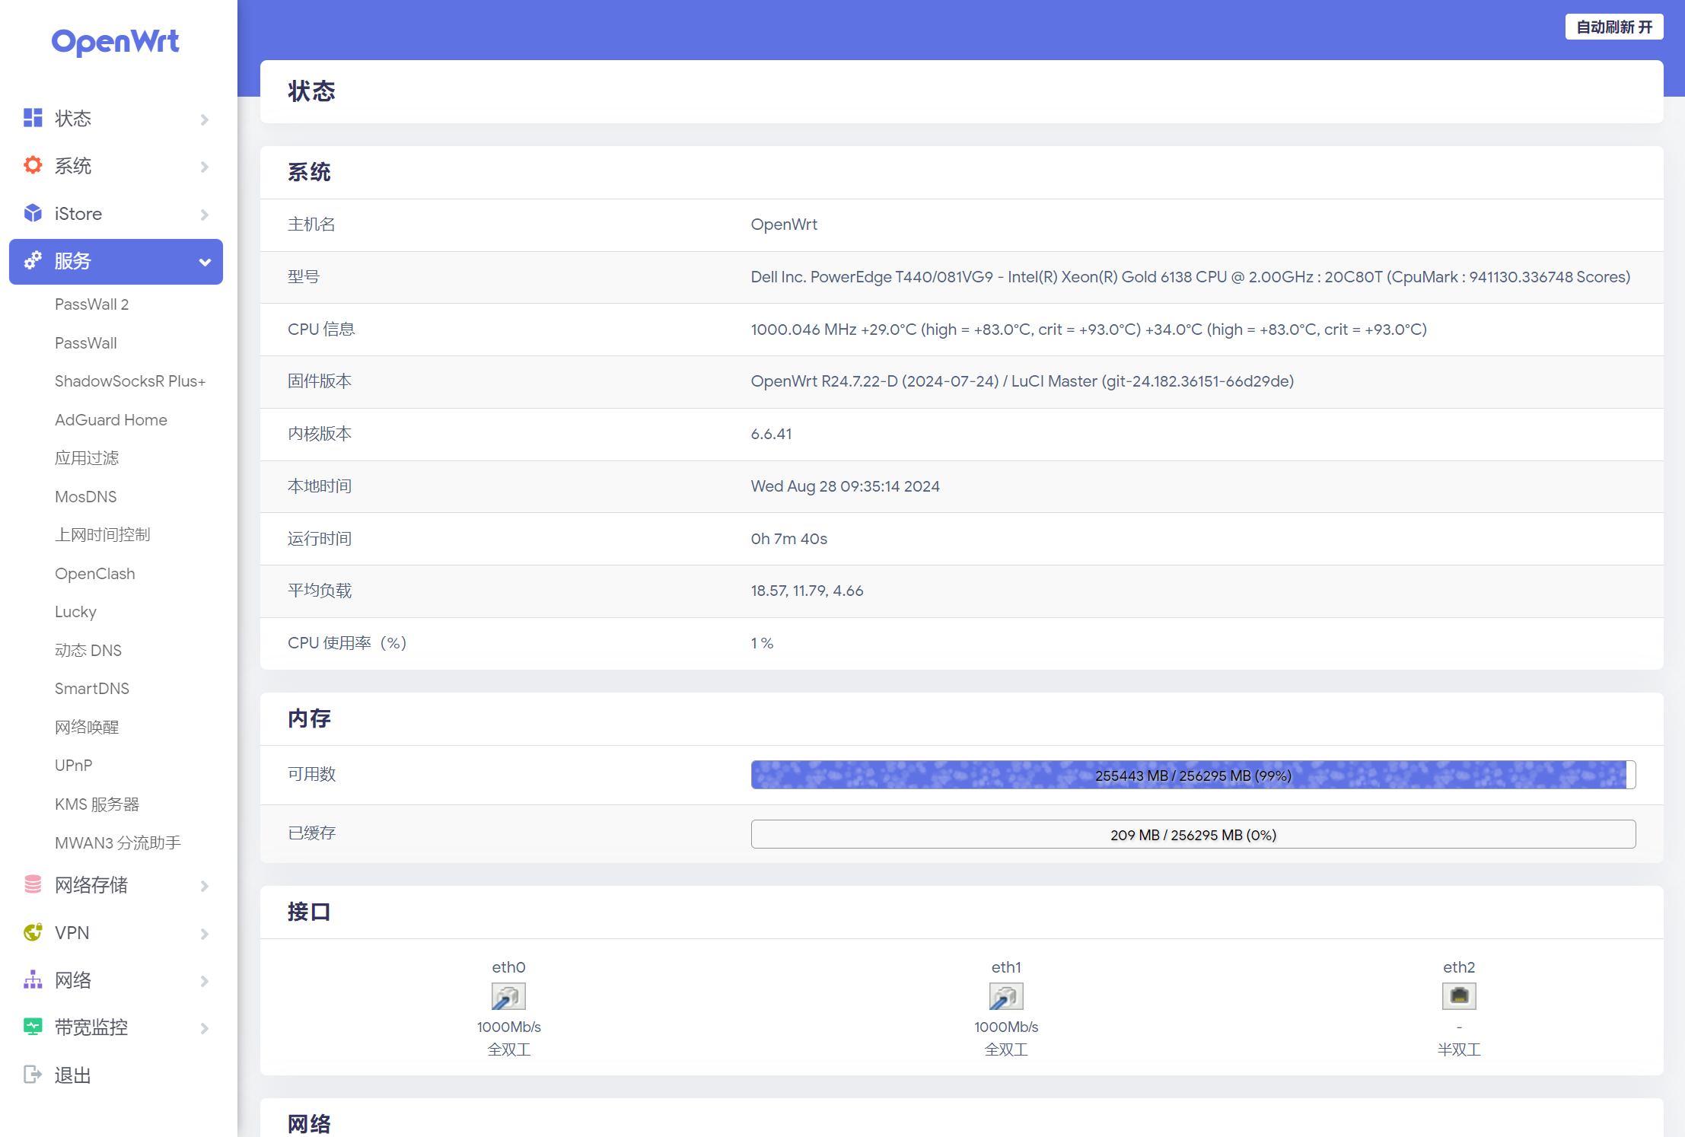Expand the 带宽监控 menu chevron
The height and width of the screenshot is (1137, 1685).
[204, 1028]
